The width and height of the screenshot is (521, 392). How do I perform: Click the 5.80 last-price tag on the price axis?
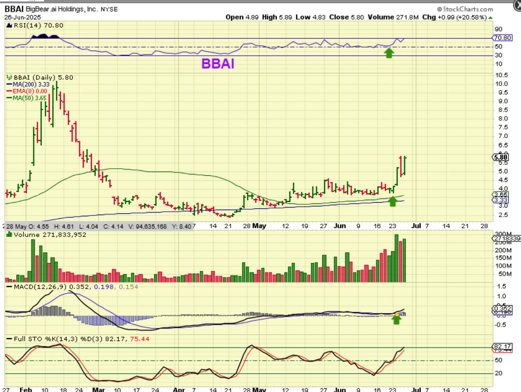(x=501, y=157)
